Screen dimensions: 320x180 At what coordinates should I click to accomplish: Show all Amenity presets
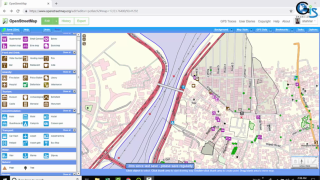(x=66, y=72)
